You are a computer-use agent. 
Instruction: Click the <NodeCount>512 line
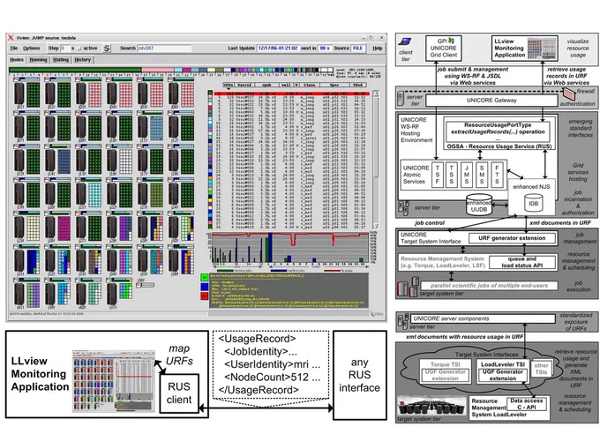272,378
